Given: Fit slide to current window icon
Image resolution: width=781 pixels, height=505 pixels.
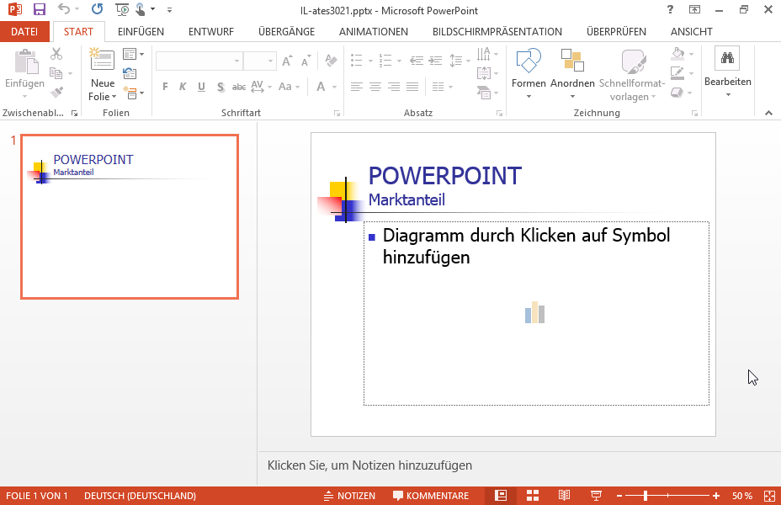Looking at the screenshot, I should 769,496.
